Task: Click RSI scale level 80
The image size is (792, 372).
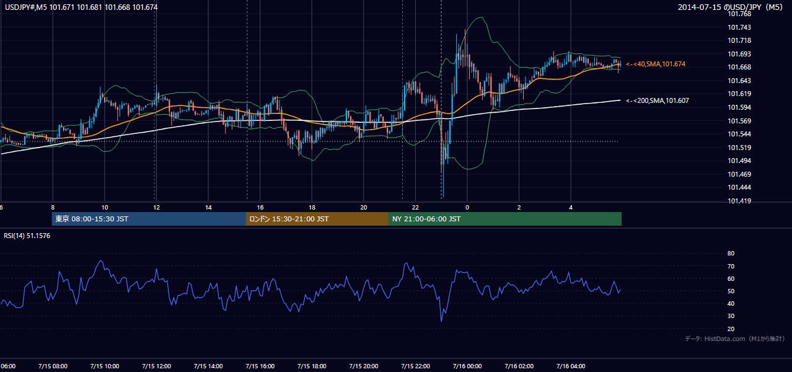Action: pos(731,254)
